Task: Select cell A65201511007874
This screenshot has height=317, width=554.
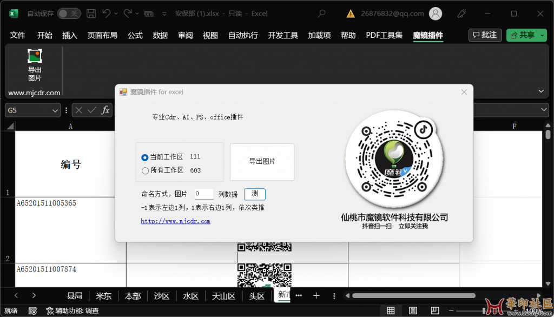Action: [71, 275]
